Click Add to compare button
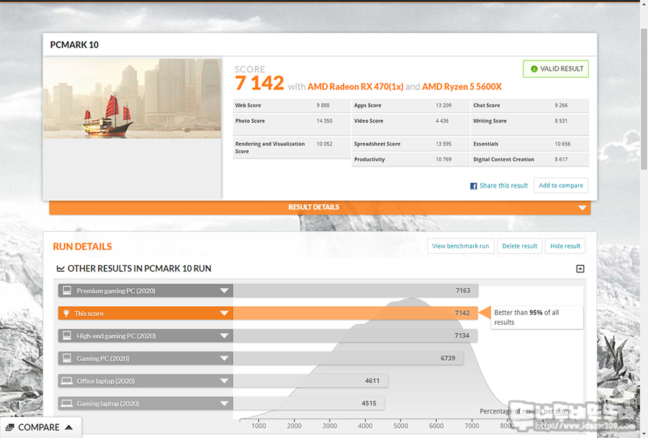 (561, 185)
